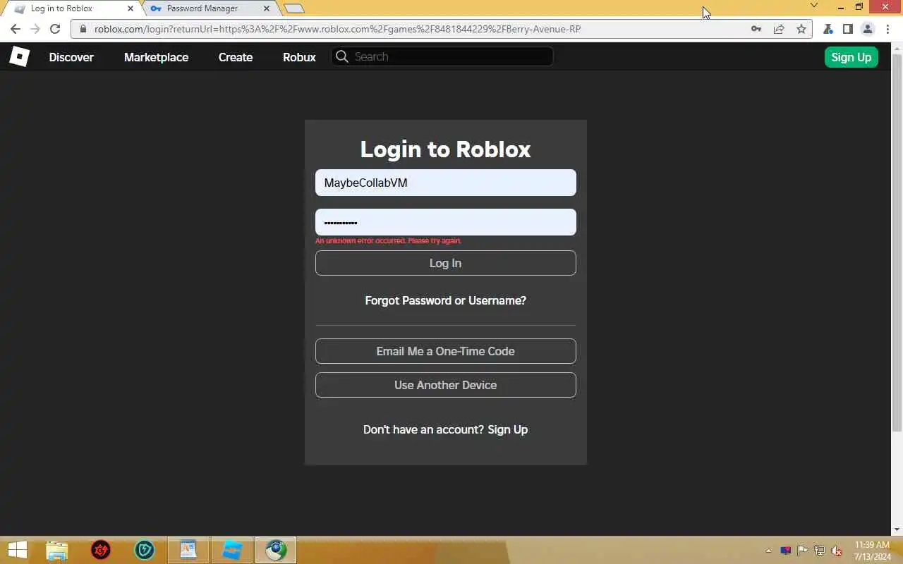Follow the Sign Up link below form
Image resolution: width=903 pixels, height=564 pixels.
(508, 429)
